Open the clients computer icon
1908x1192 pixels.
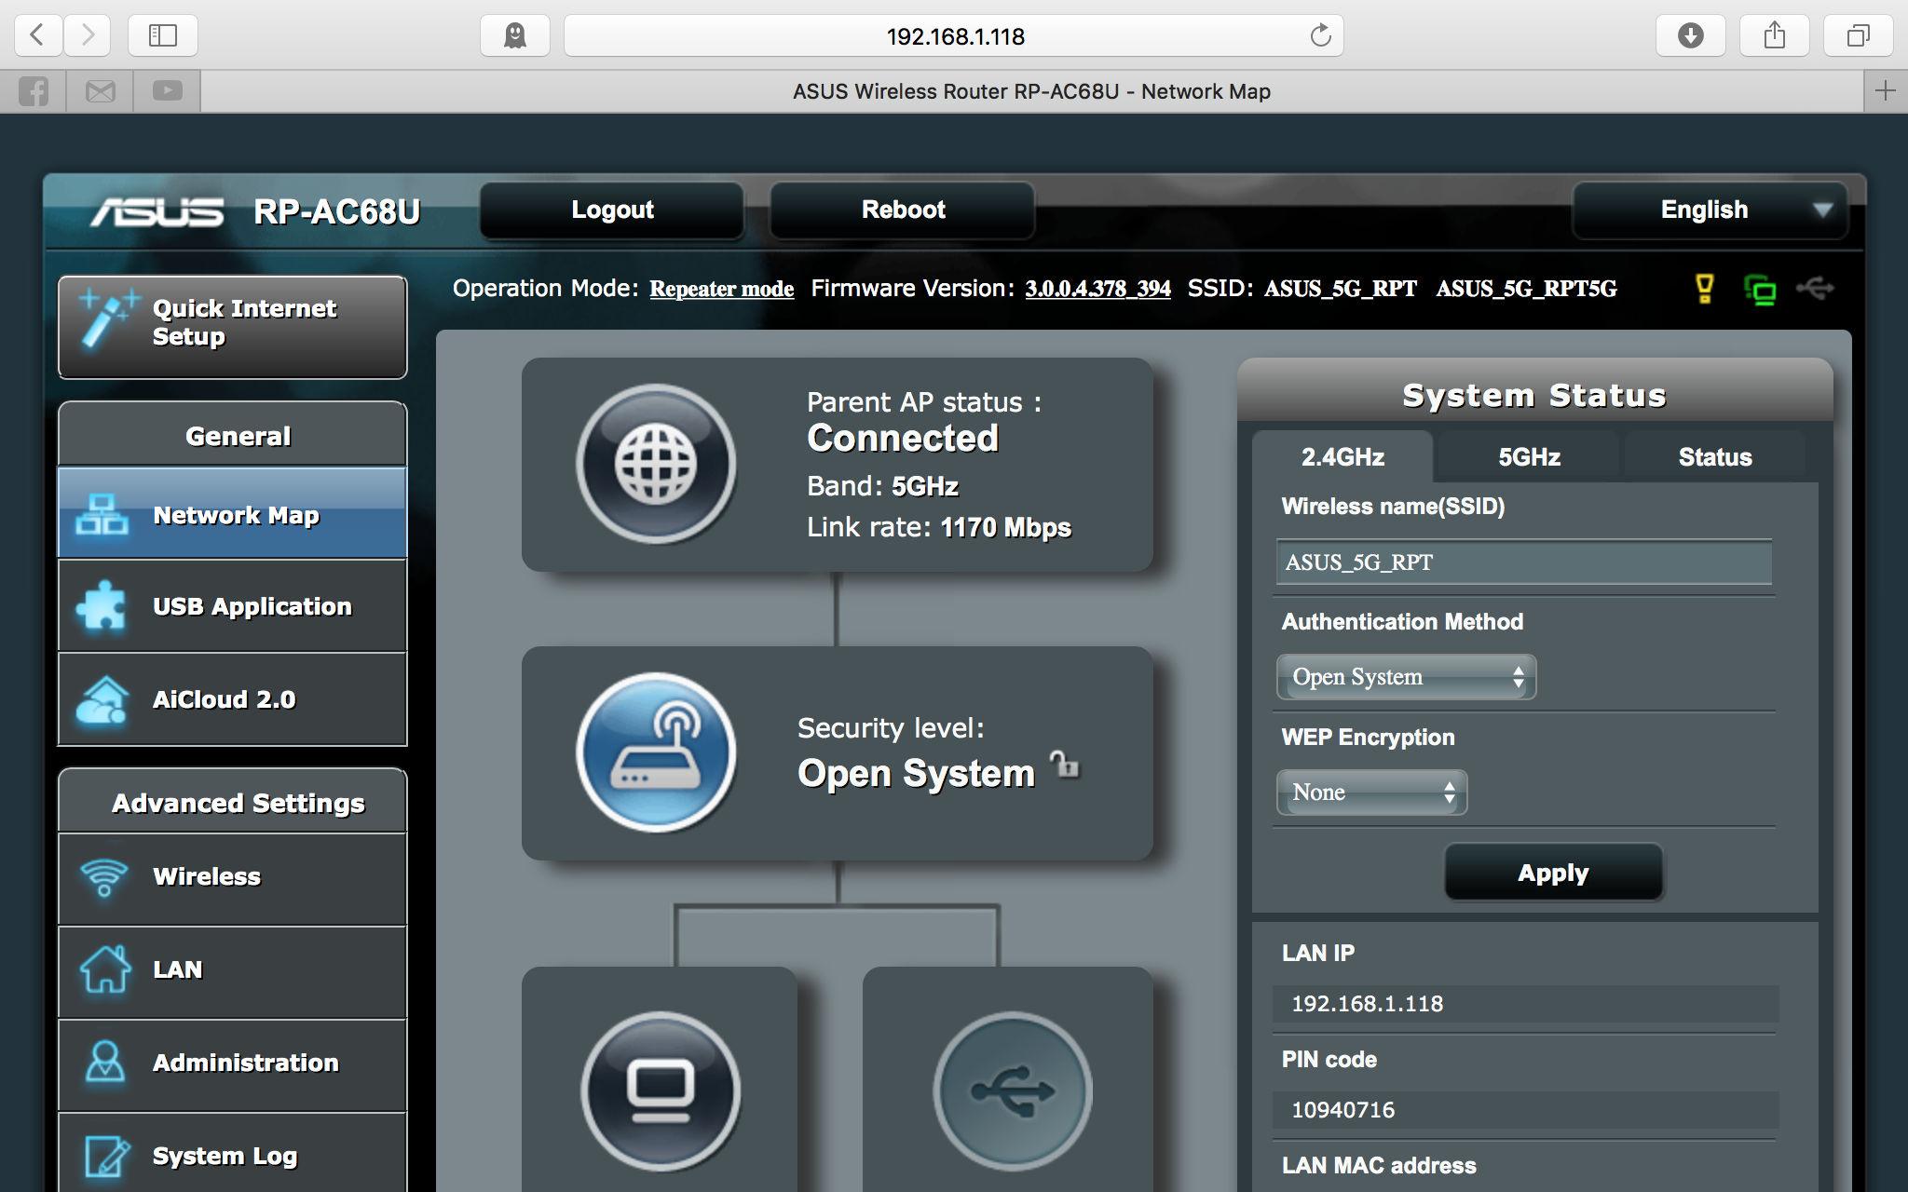[661, 1090]
